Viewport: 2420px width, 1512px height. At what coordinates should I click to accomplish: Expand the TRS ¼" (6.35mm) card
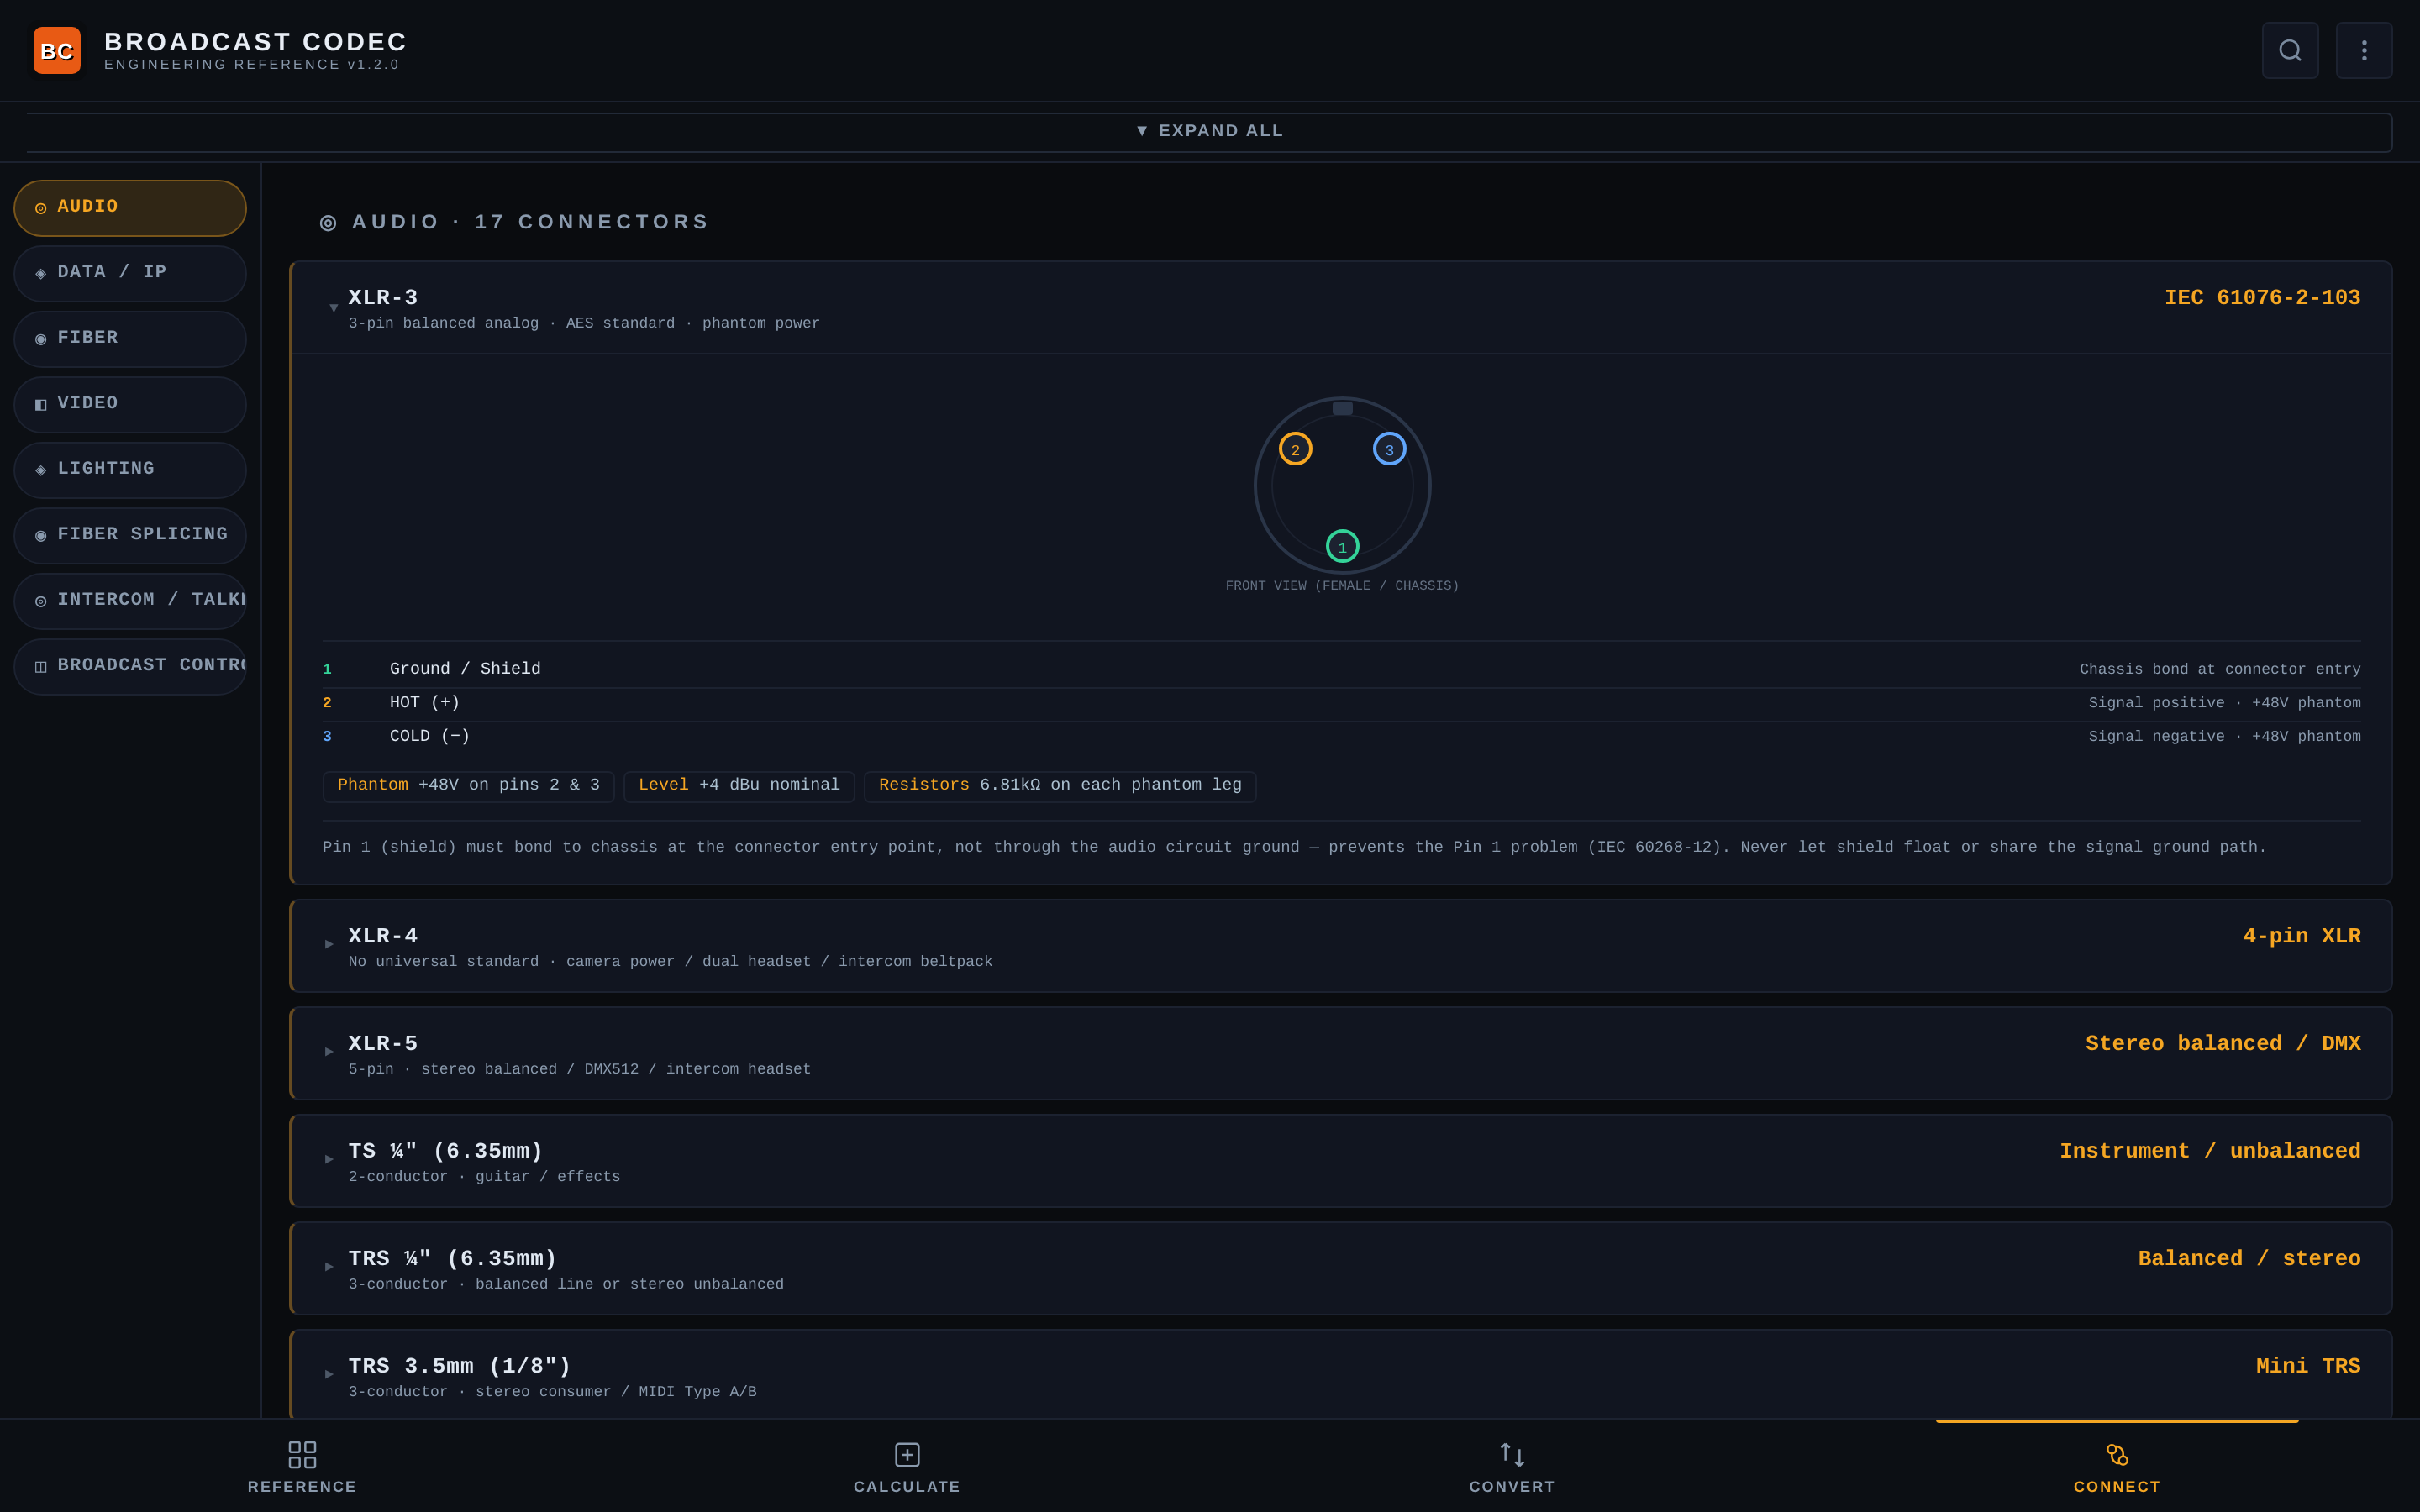pyautogui.click(x=1341, y=1268)
